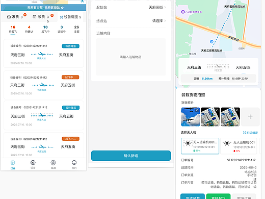Click 天府五街物流站点 label on map

click(235, 7)
